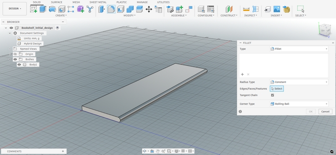336x155 pixels.
Task: Select the Revolve tool
Action: [x=52, y=9]
